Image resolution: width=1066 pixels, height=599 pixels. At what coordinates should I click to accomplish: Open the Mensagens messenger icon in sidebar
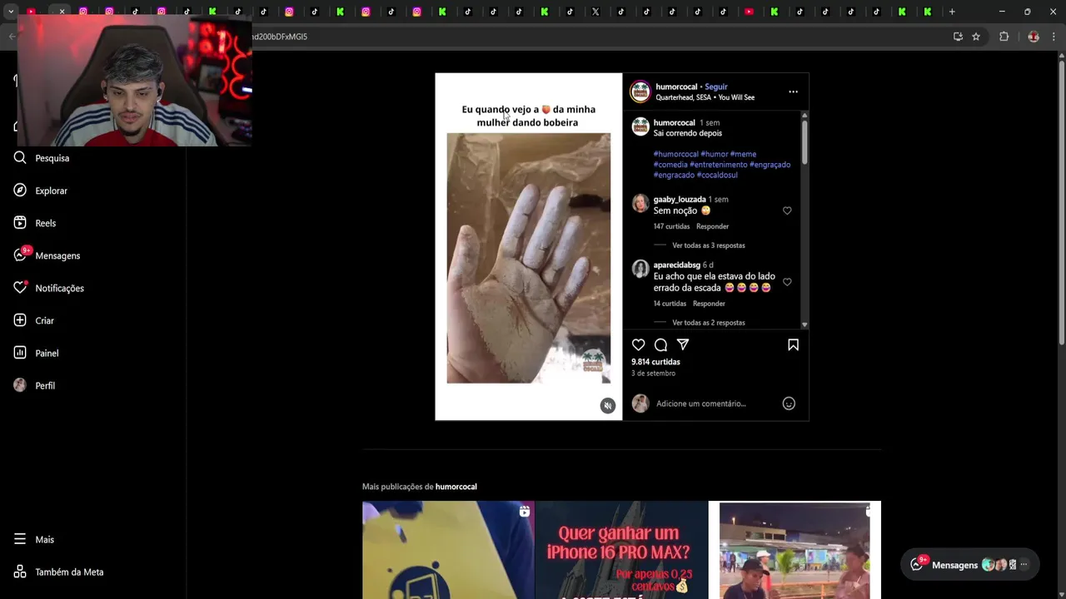(x=20, y=255)
